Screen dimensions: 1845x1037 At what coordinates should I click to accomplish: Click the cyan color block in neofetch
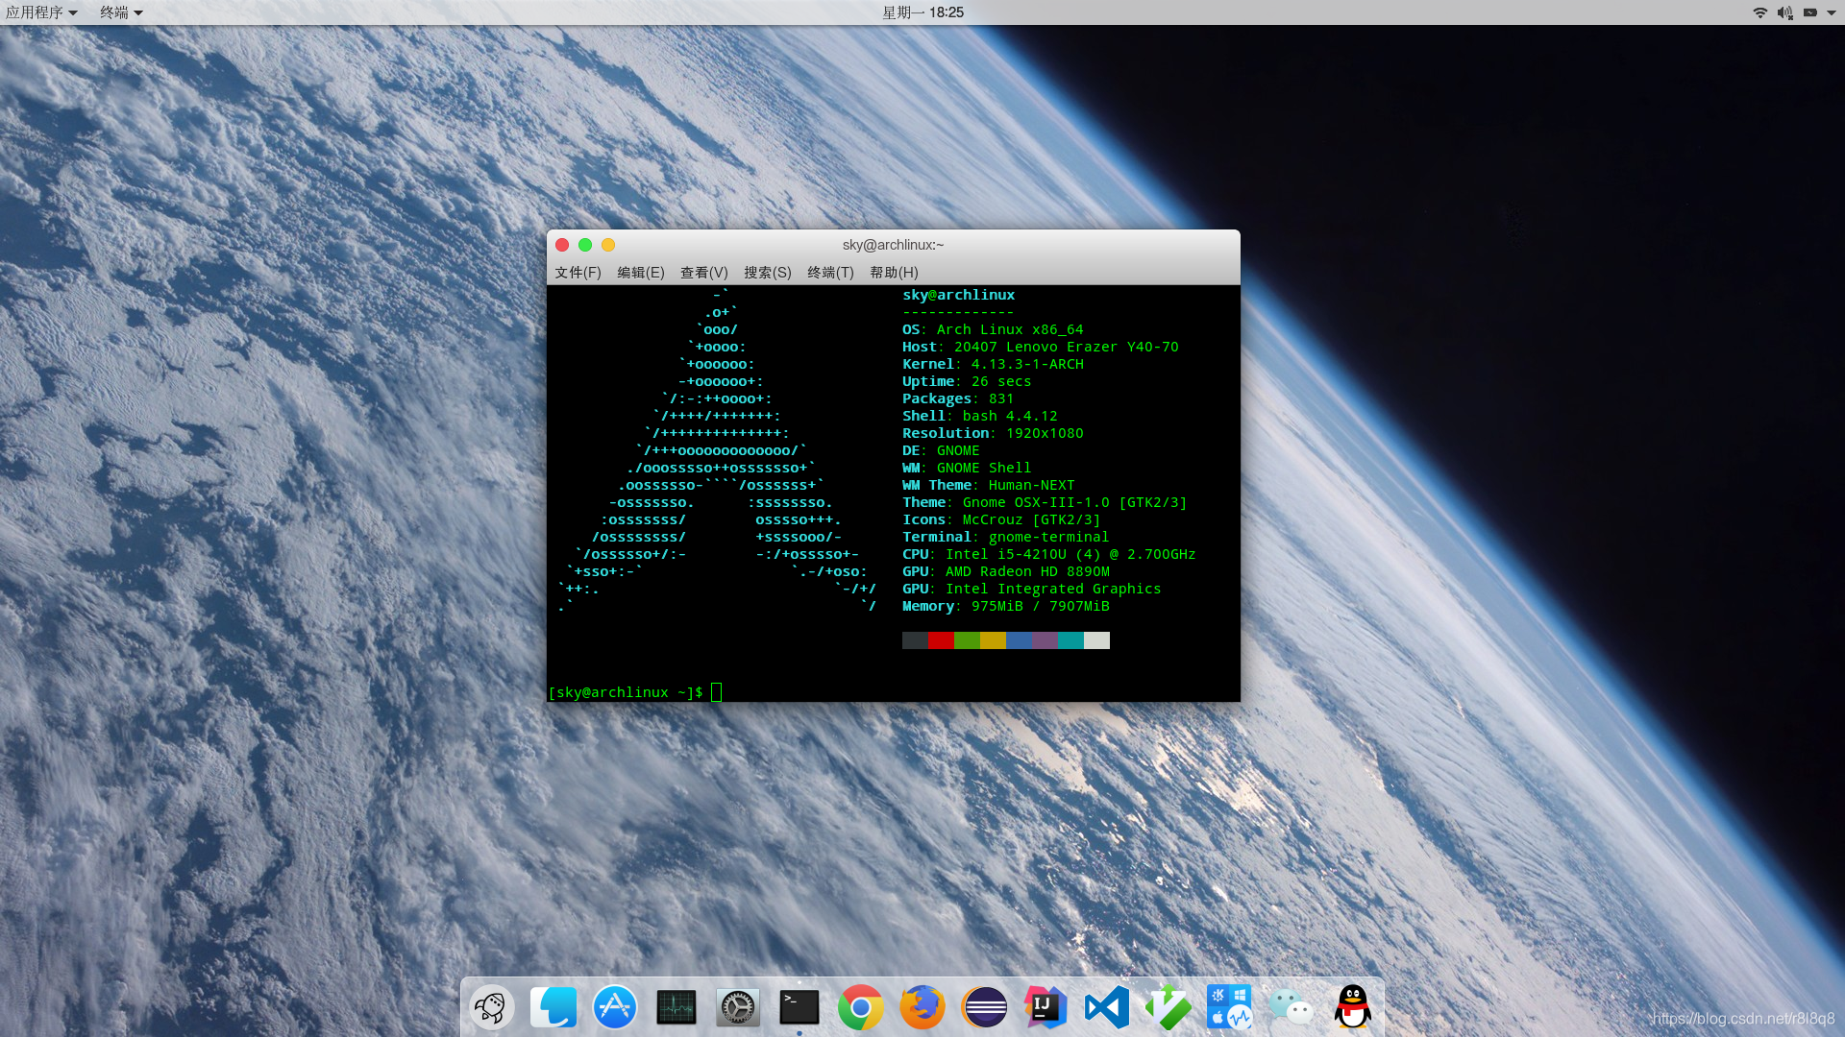1070,640
